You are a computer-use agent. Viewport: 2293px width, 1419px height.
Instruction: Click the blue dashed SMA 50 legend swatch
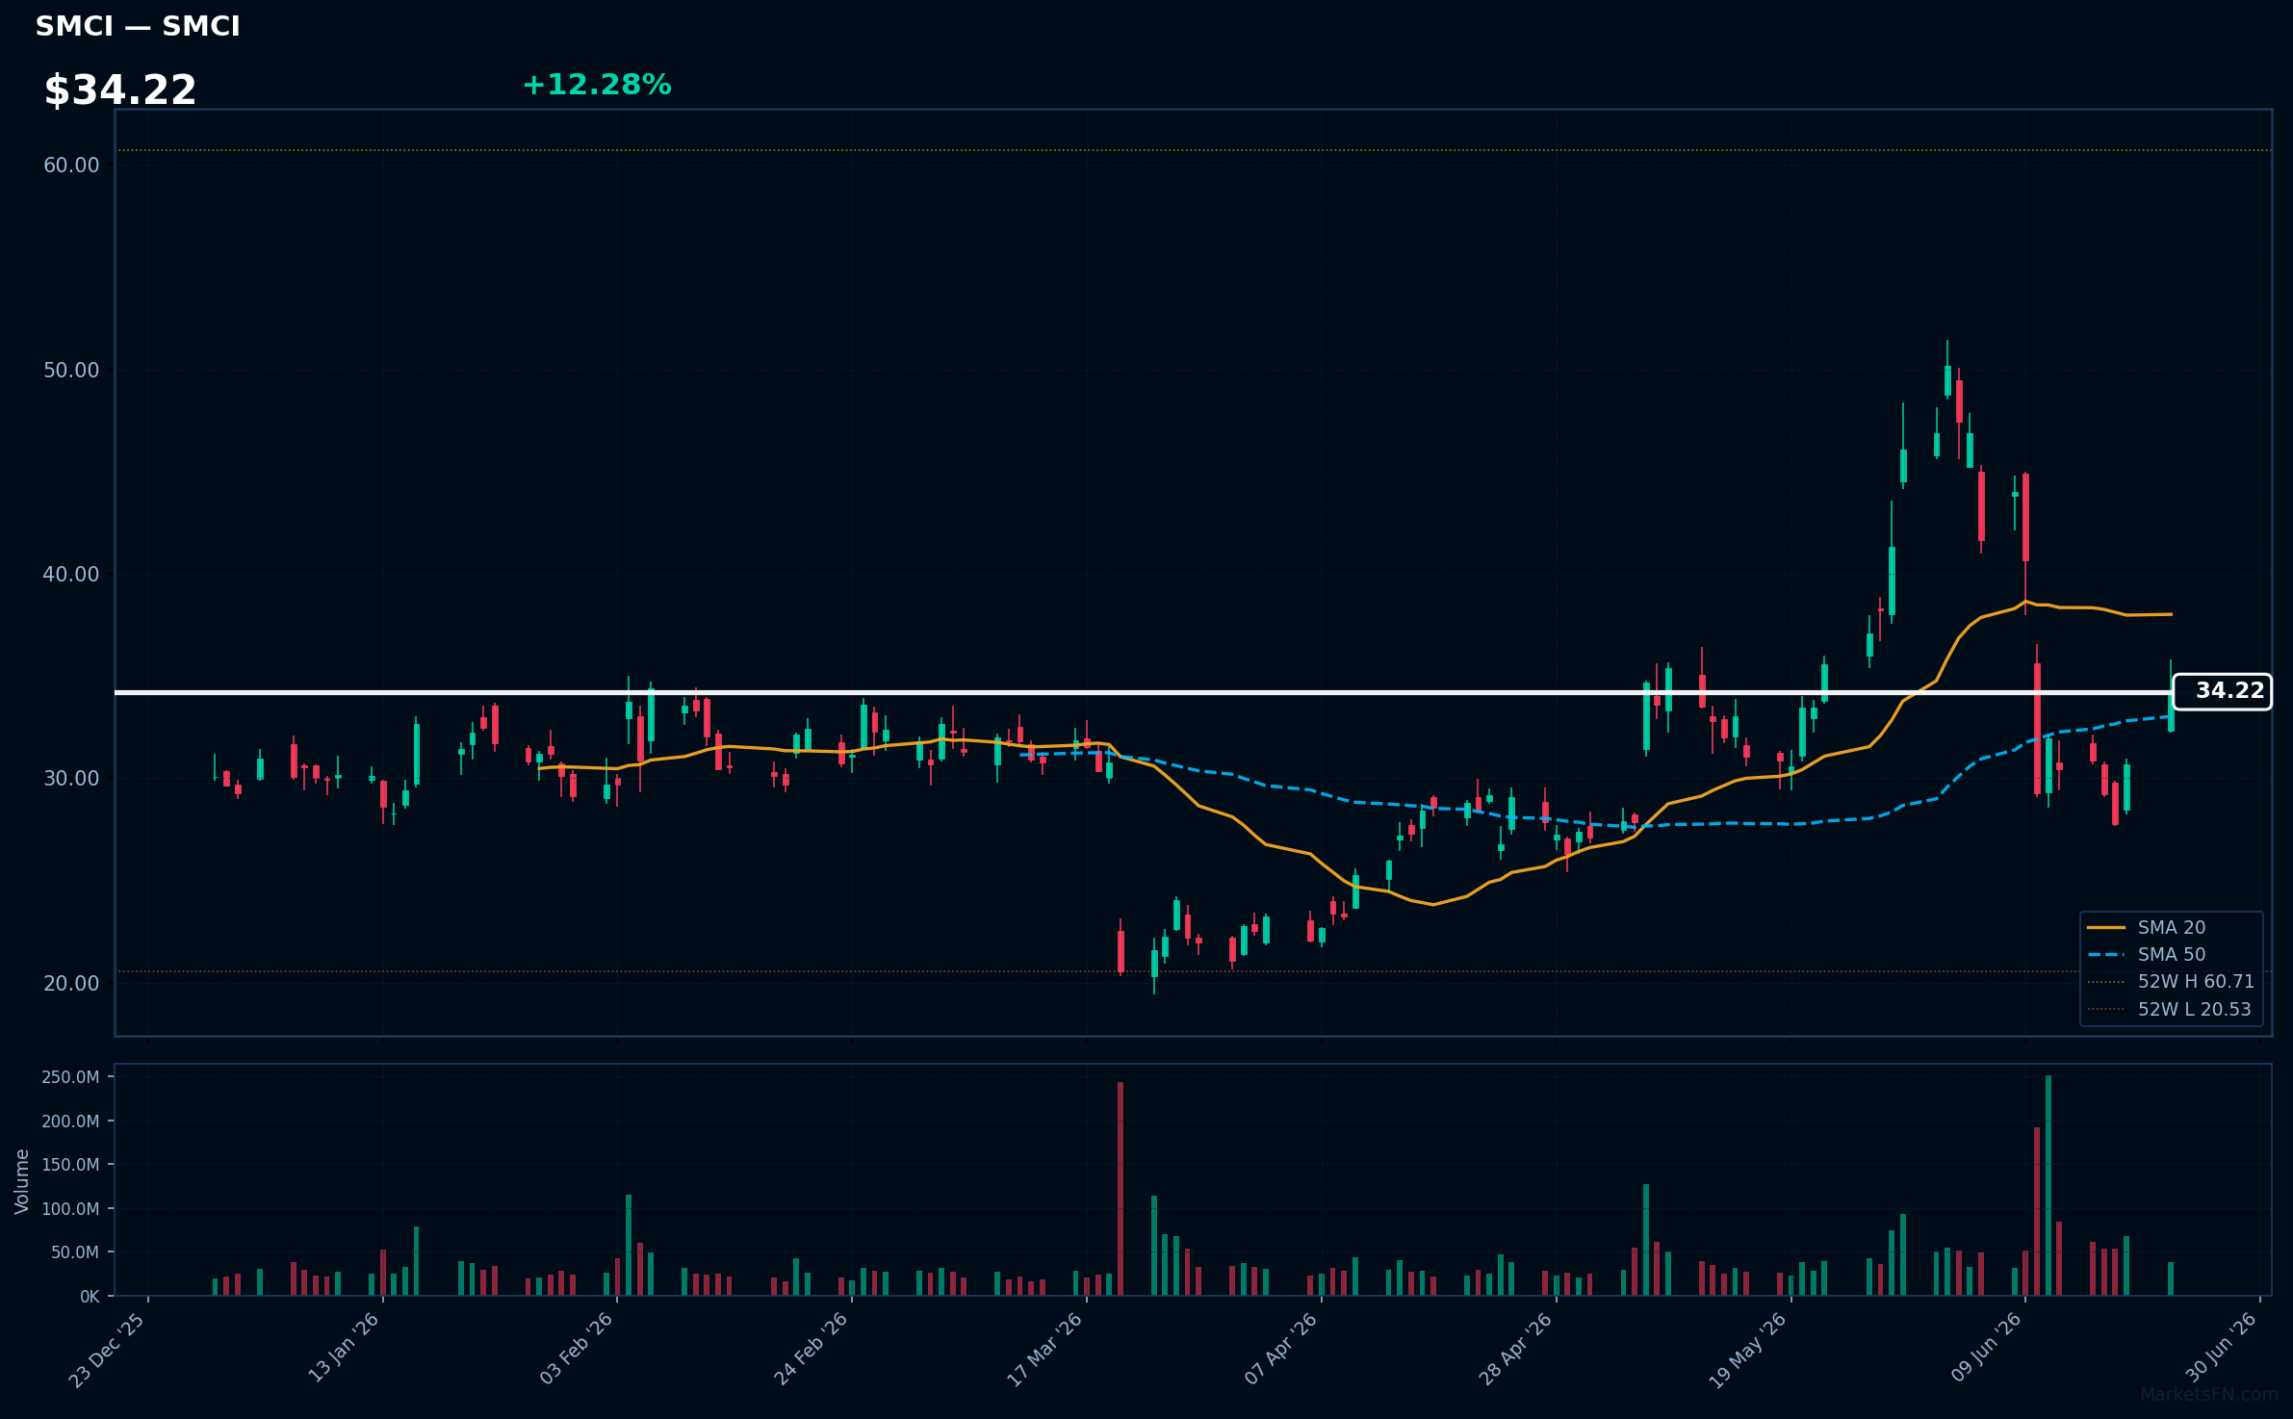pyautogui.click(x=2106, y=955)
